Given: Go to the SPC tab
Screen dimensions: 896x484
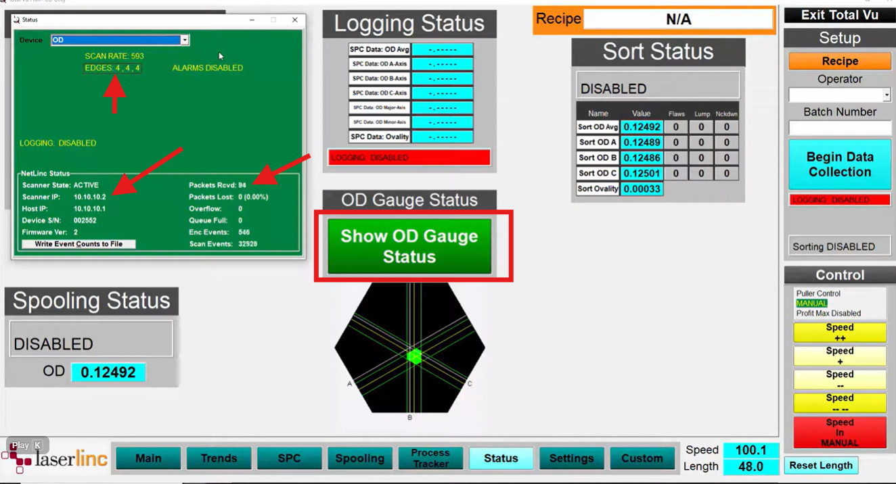Looking at the screenshot, I should pyautogui.click(x=289, y=458).
